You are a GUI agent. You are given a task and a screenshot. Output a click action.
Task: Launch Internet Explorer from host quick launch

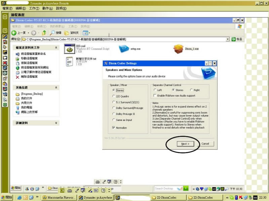point(20,198)
